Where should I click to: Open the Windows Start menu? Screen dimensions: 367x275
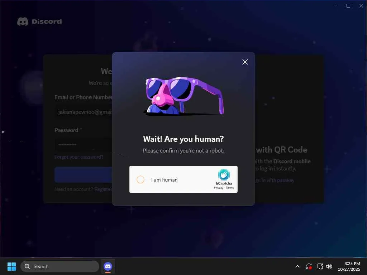(11, 266)
